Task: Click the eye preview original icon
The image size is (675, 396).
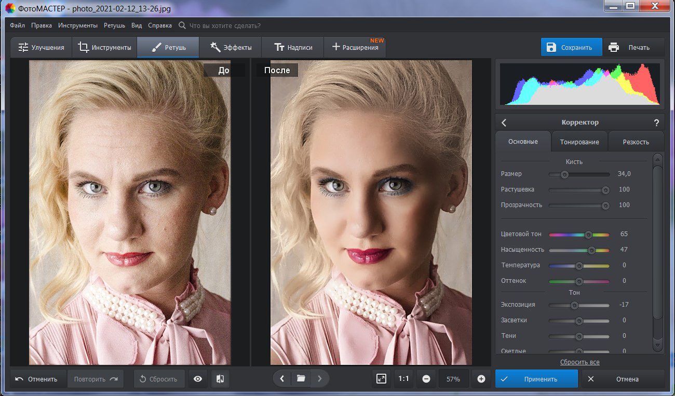Action: pos(198,379)
